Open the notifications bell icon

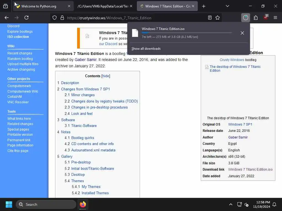(274, 204)
